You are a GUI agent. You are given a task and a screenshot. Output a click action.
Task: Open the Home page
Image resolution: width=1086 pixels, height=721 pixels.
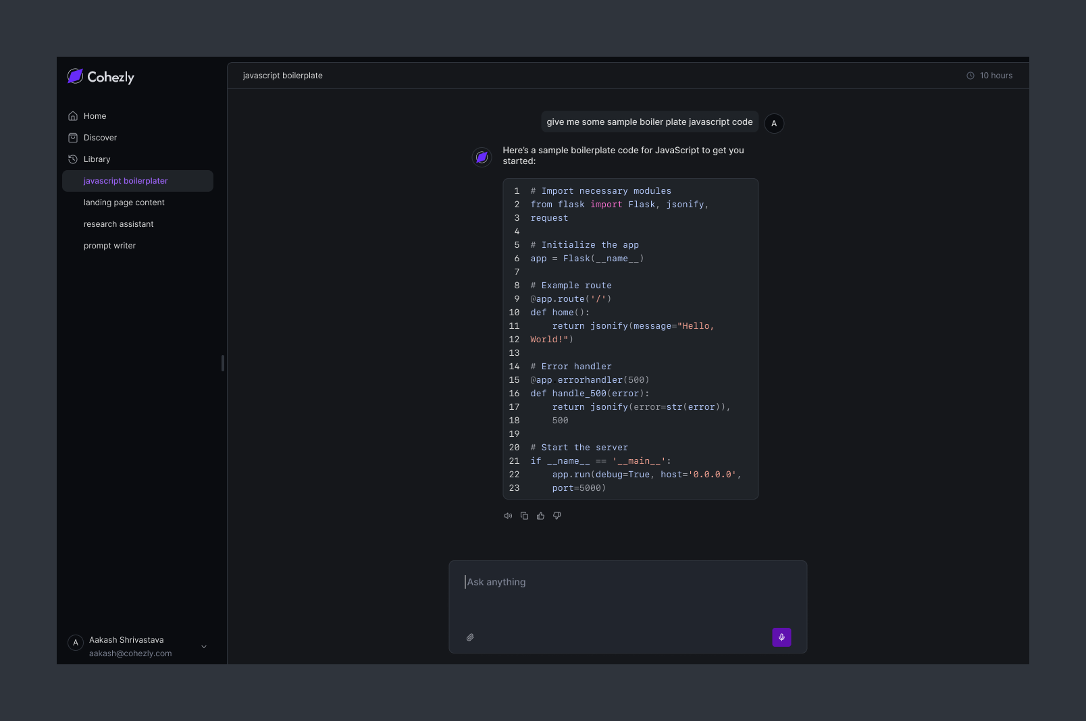pyautogui.click(x=95, y=116)
